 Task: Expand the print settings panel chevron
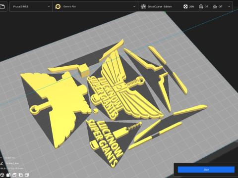(x=229, y=6)
